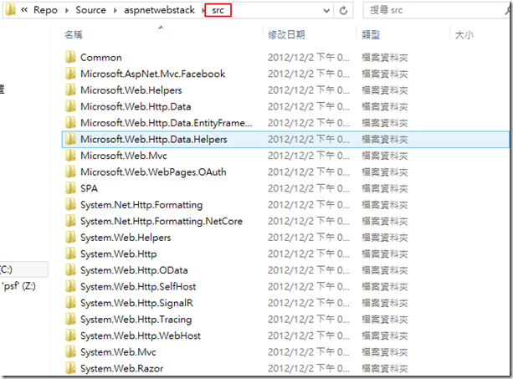Select Microsoft.Web.Helpers folder name
The image size is (513, 379).
click(131, 90)
